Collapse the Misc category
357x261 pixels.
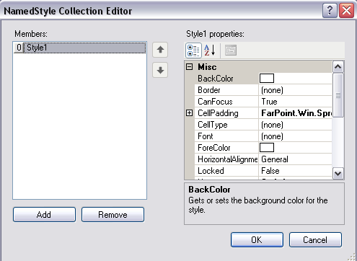point(190,67)
